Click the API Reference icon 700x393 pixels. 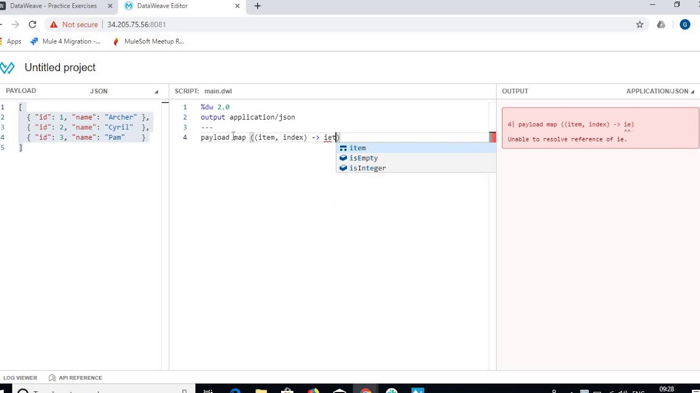click(x=52, y=378)
